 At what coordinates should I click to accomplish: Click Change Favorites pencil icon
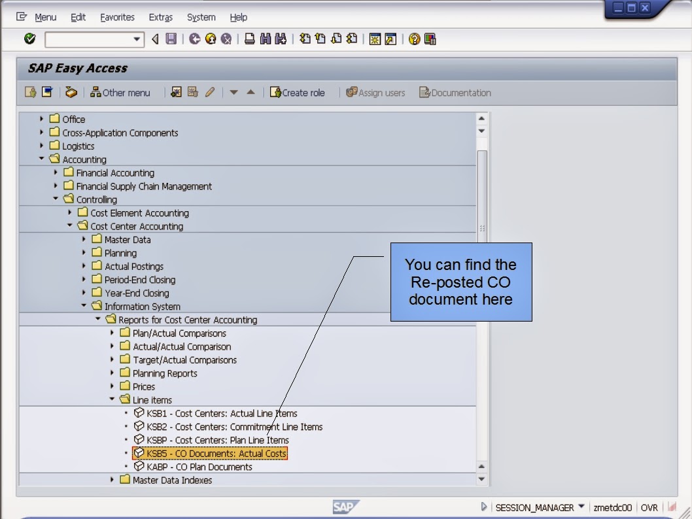(210, 92)
